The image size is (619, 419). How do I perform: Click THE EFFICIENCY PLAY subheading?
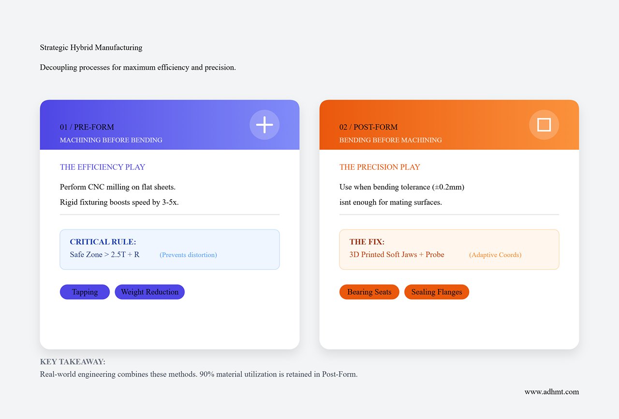pos(103,167)
